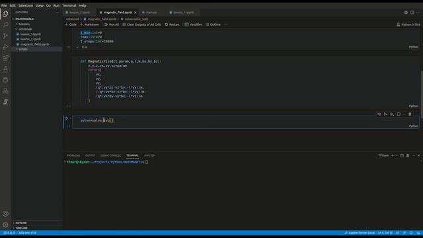Execute cell and below icon
423x238 pixels.
392,114
